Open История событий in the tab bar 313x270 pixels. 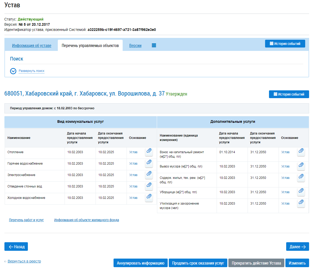[x=285, y=44]
